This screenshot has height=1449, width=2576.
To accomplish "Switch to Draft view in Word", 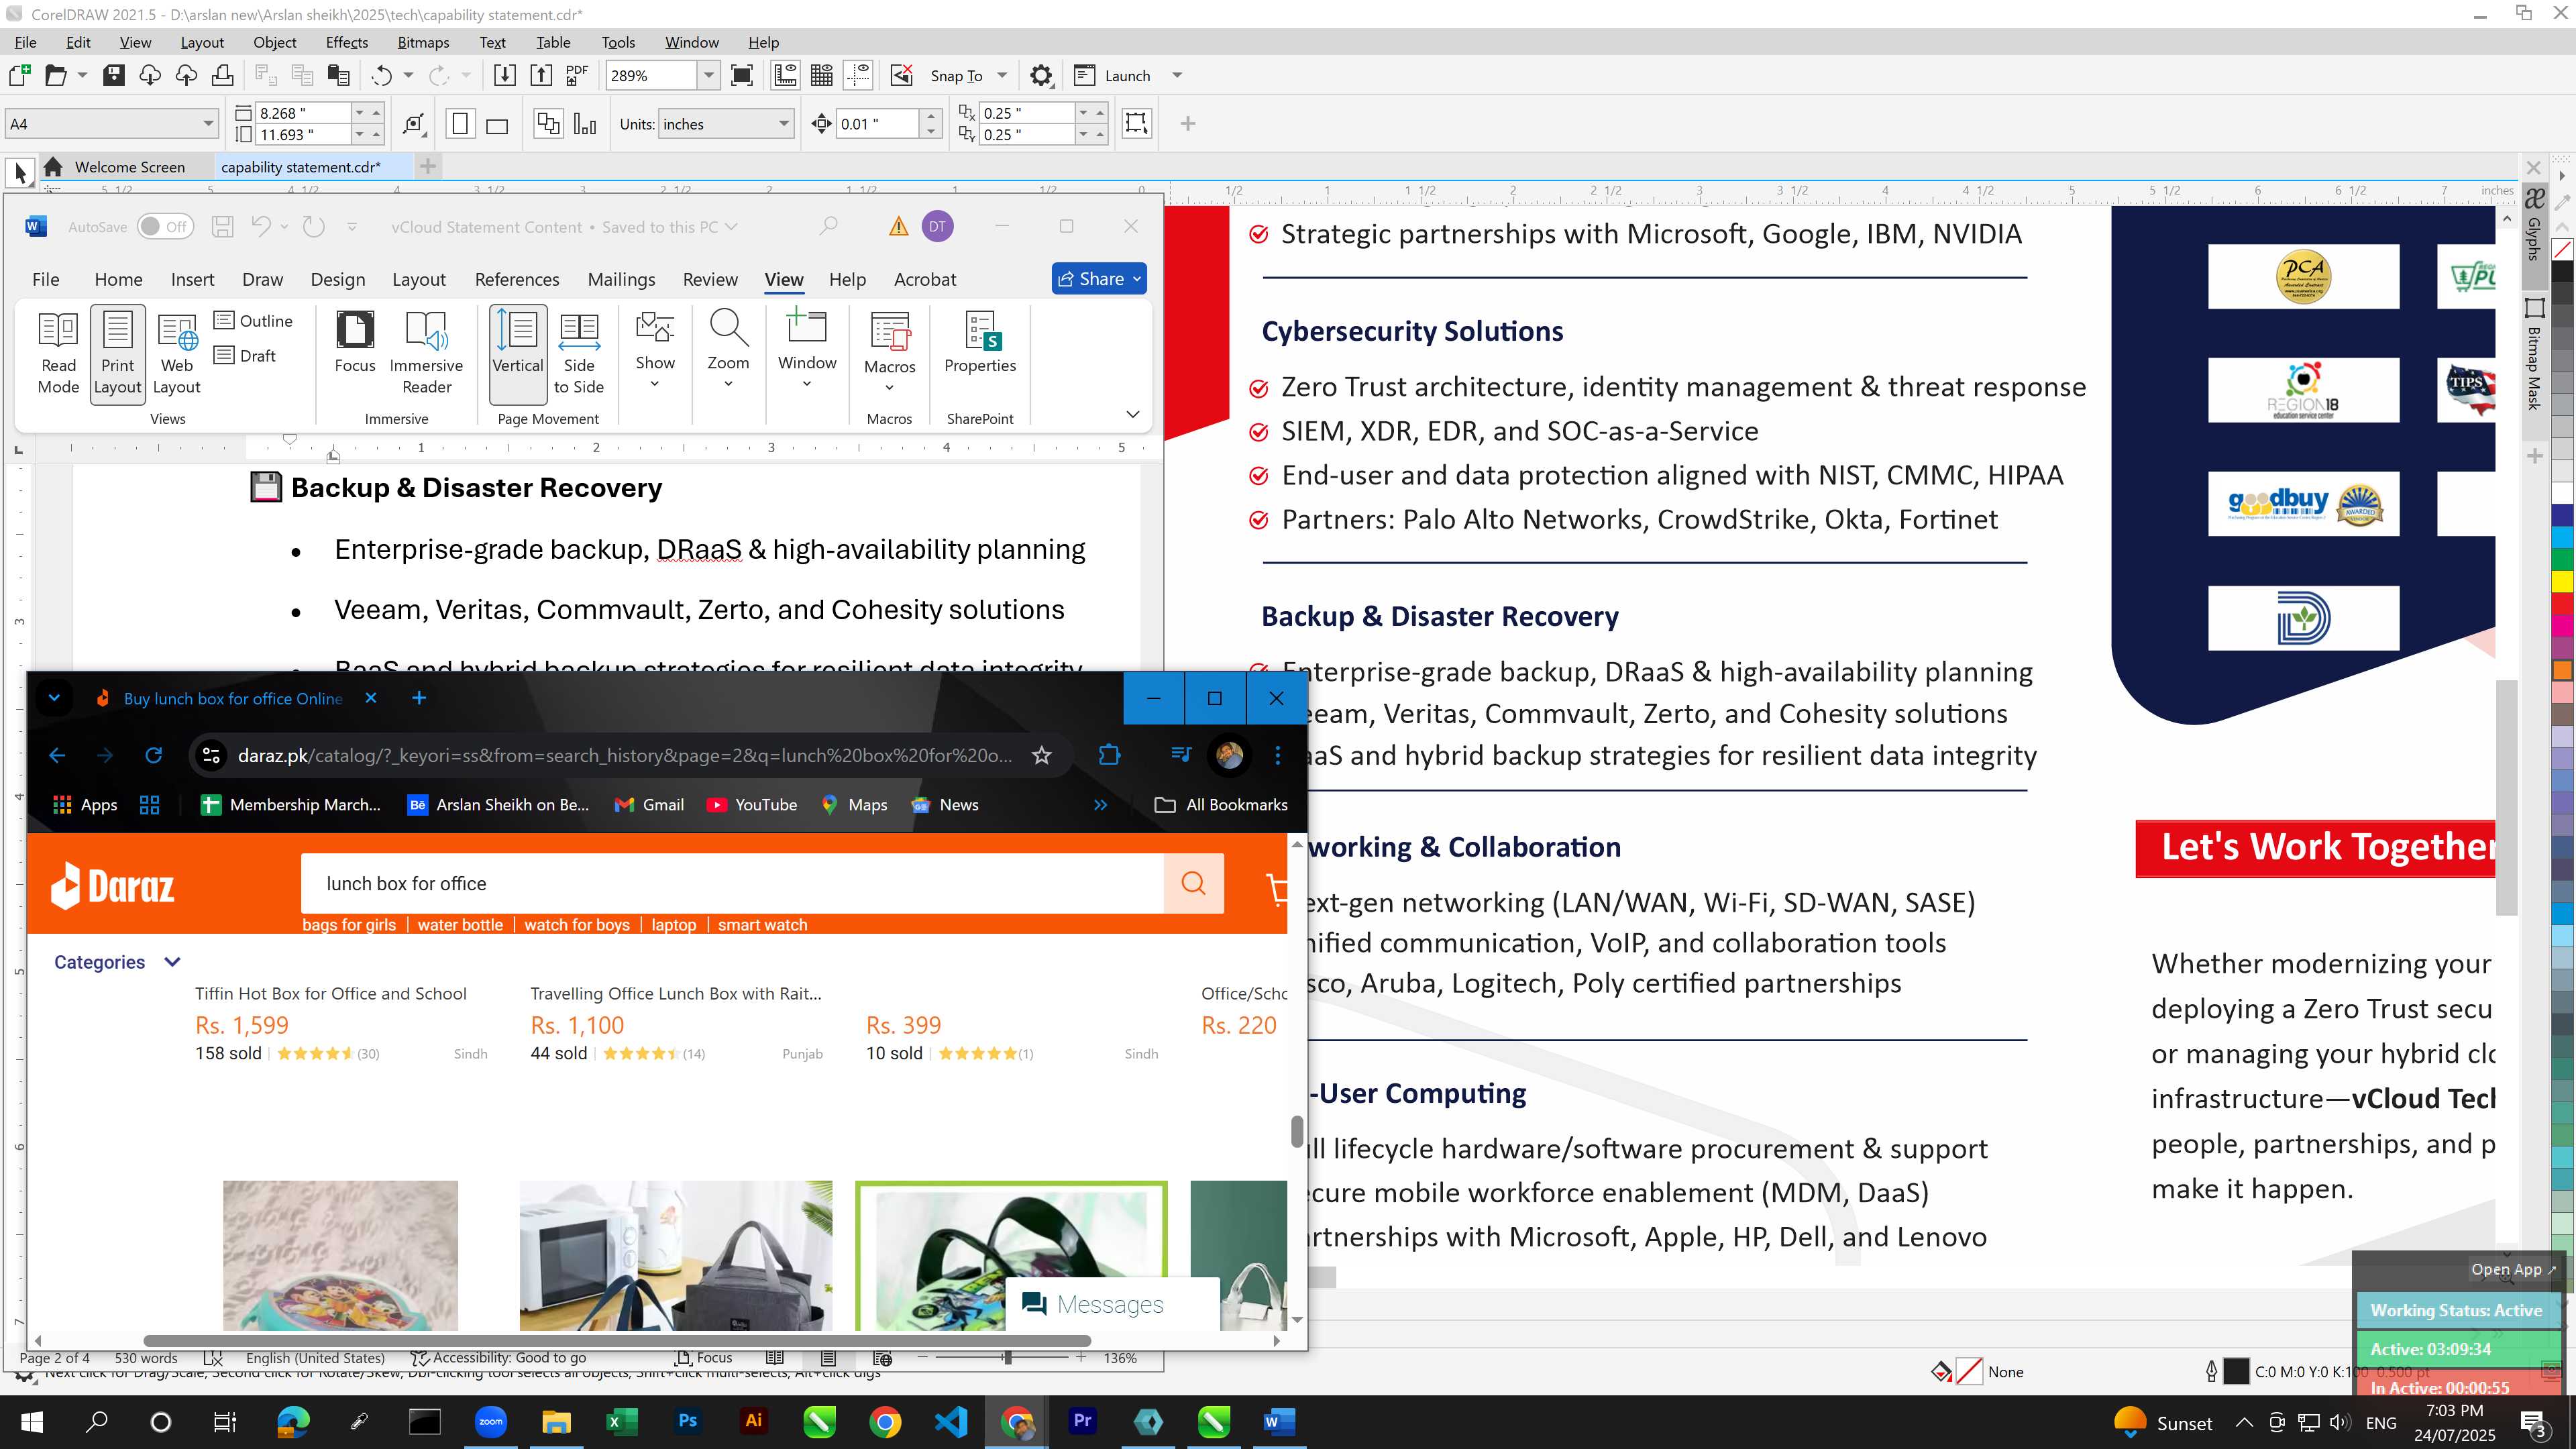I will (245, 355).
